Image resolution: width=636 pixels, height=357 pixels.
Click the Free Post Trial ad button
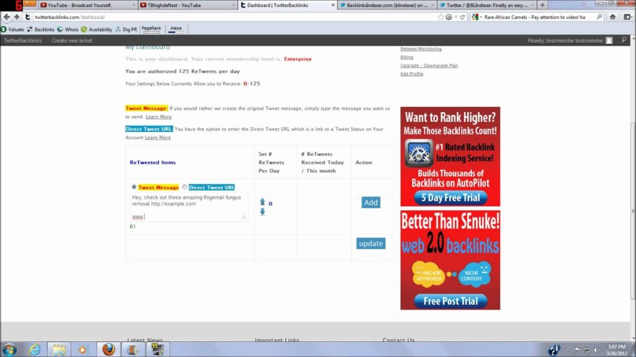tap(450, 301)
